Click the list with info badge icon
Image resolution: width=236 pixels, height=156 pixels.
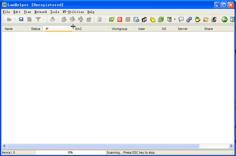tap(136, 19)
